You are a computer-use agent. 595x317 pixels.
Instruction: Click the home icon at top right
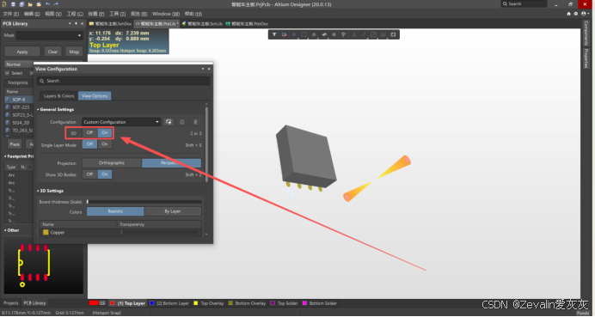pyautogui.click(x=568, y=14)
